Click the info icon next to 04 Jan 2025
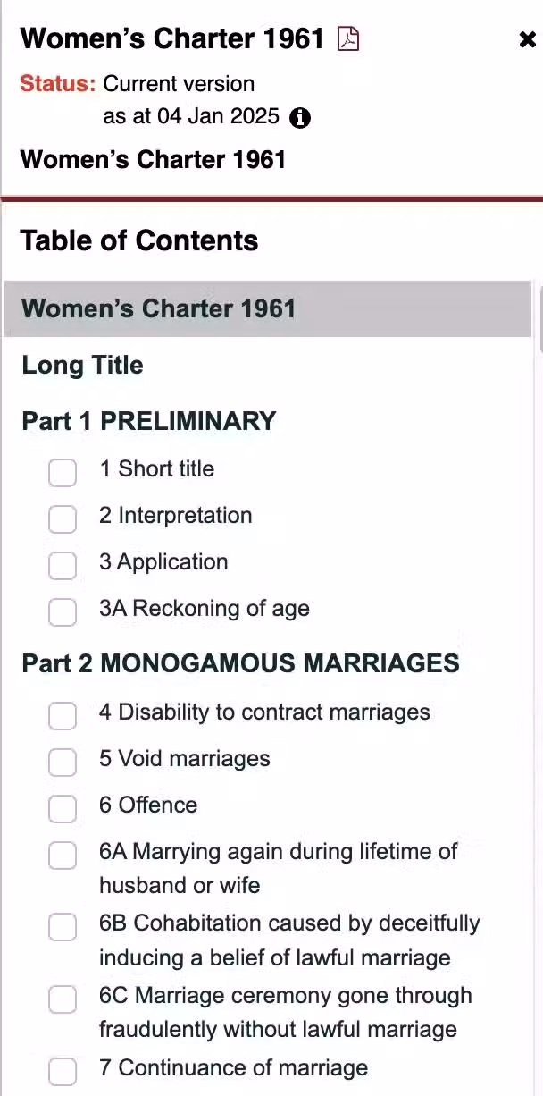Screen dimensions: 543x1096 click(x=301, y=117)
